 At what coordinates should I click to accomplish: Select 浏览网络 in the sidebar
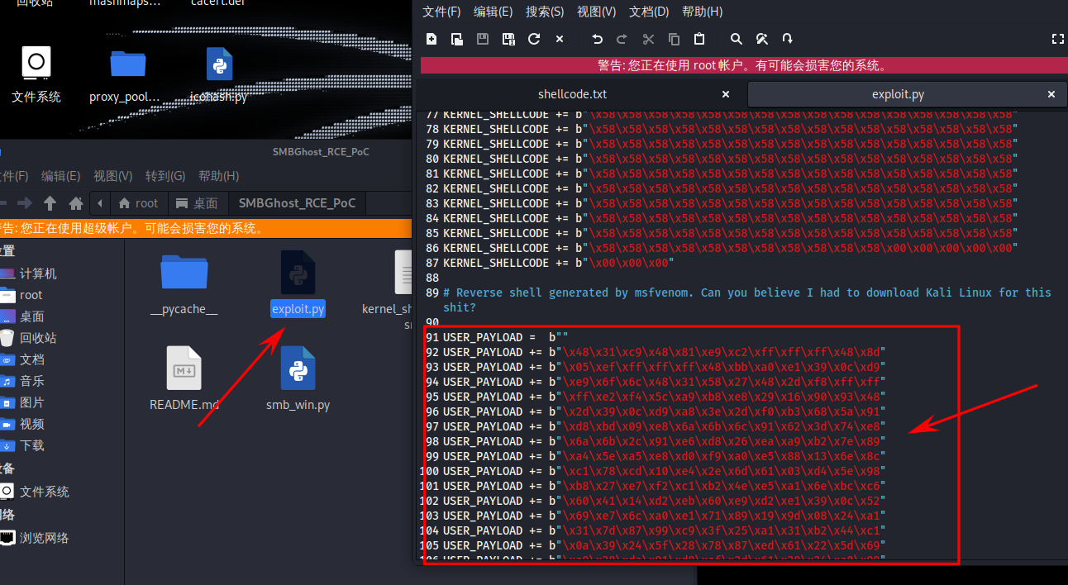point(44,538)
